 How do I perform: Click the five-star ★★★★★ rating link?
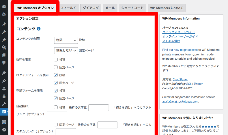pyautogui.click(x=209, y=127)
